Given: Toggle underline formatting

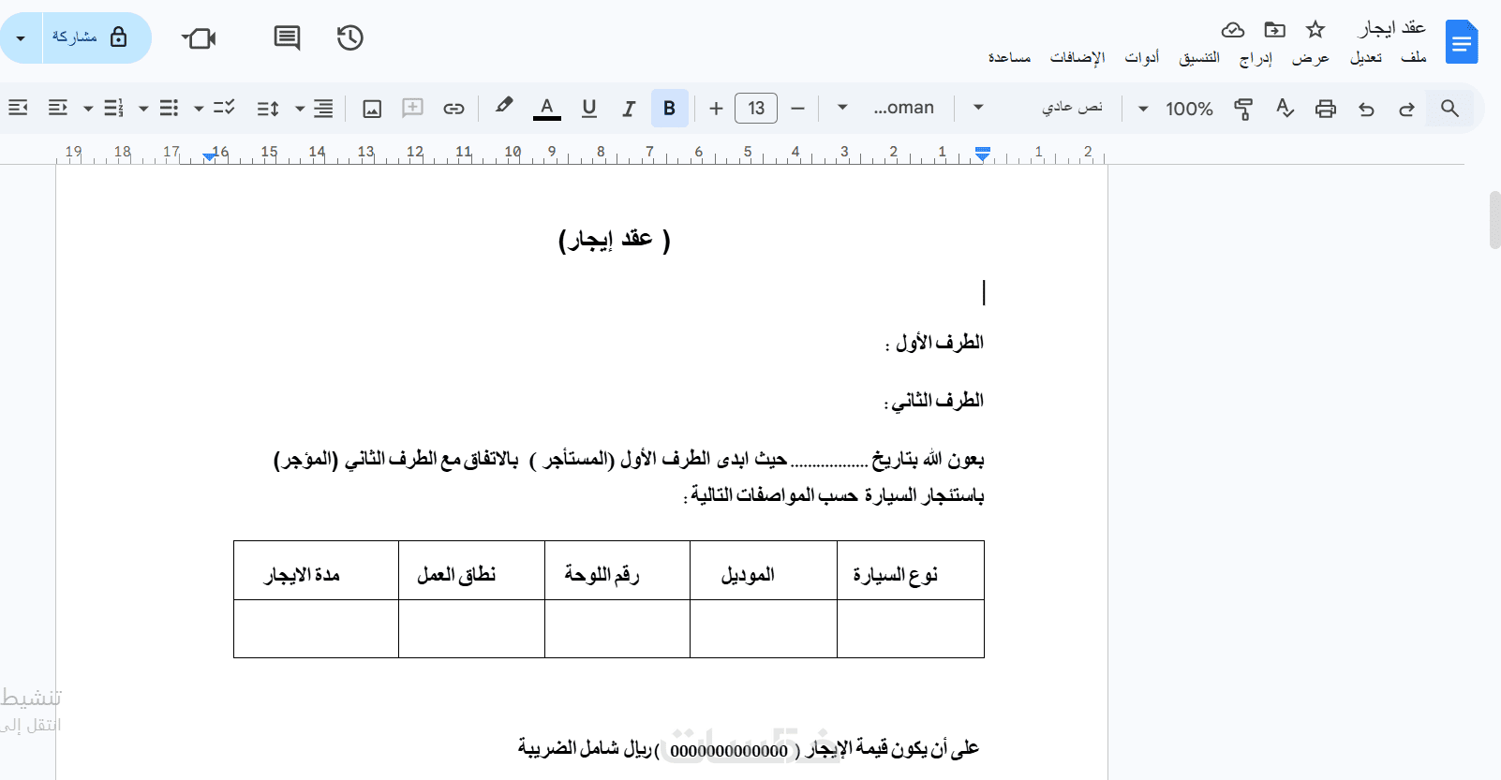Looking at the screenshot, I should pos(588,109).
